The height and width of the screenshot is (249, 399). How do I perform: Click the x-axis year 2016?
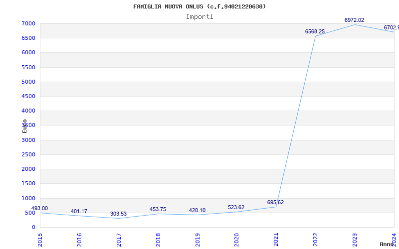click(x=79, y=240)
